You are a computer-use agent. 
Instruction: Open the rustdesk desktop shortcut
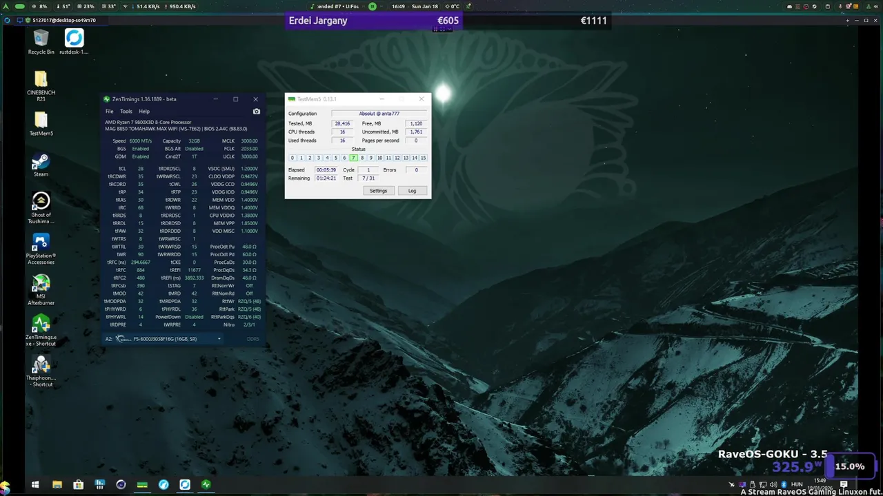click(74, 42)
